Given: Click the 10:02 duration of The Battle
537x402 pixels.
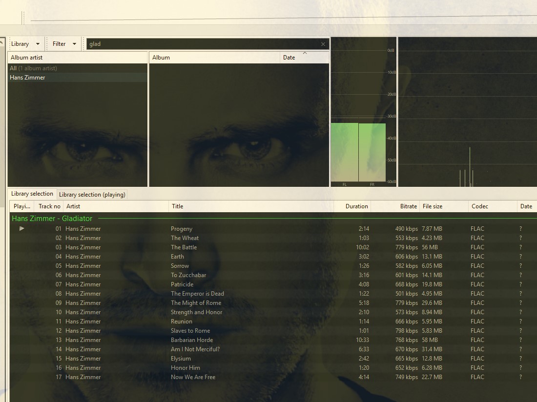Looking at the screenshot, I should pos(362,247).
